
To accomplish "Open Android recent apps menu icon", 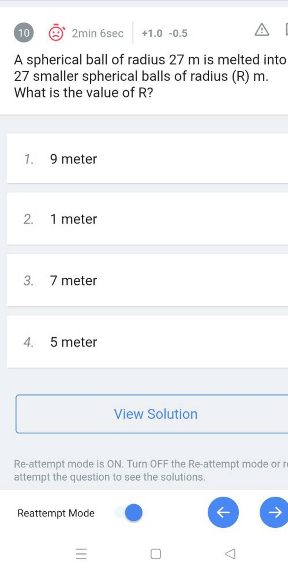I will 81,554.
